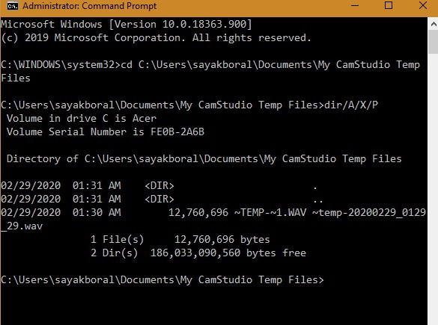The image size is (438, 325).
Task: Click the Microsoft Windows version line
Action: tap(127, 24)
